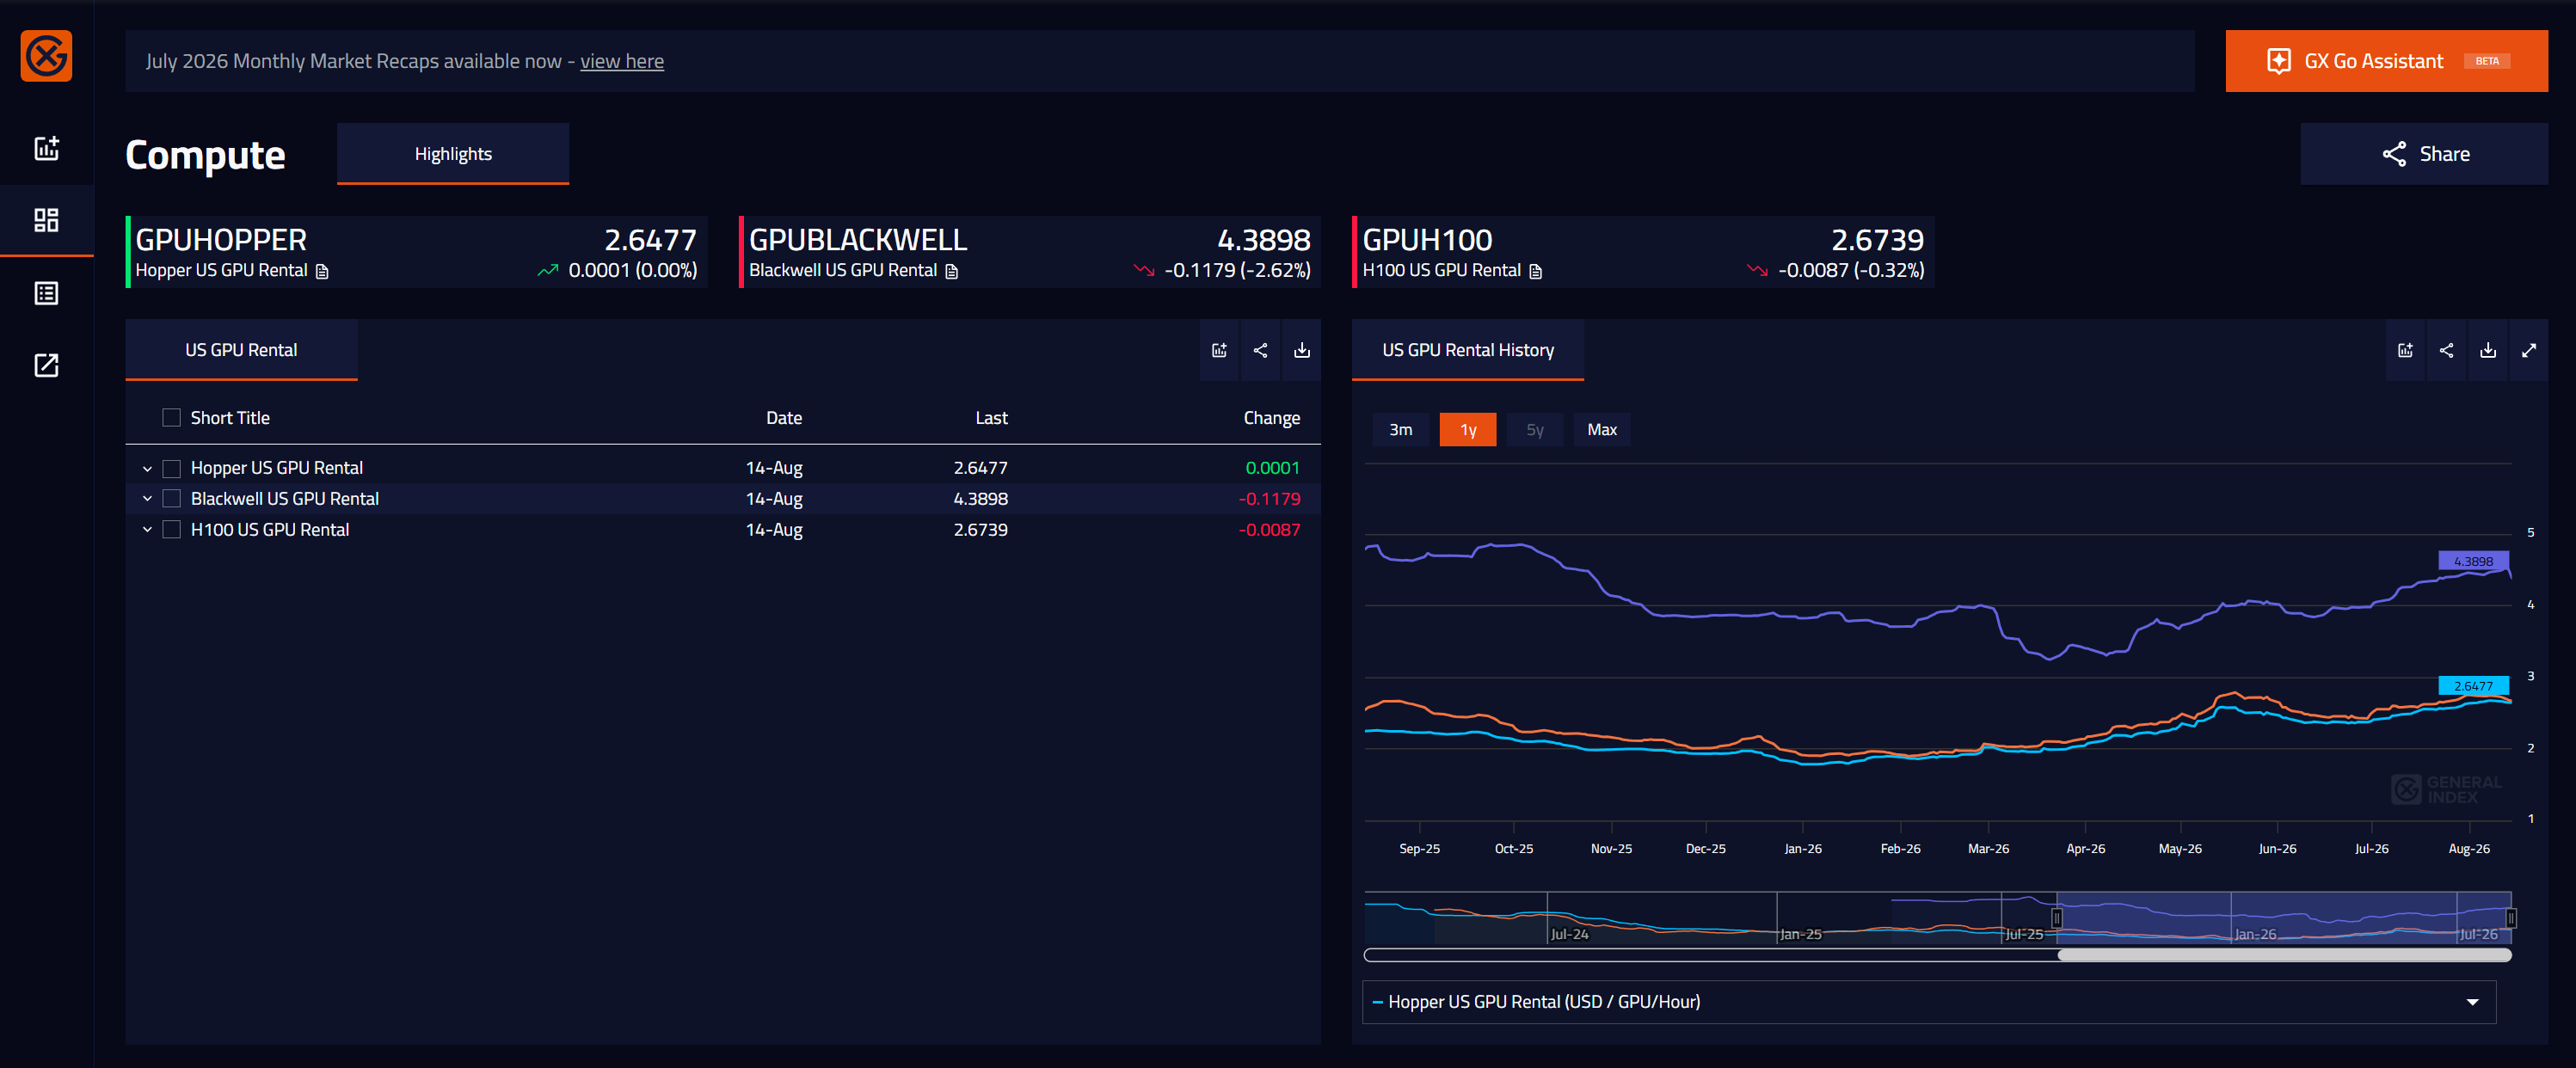Set chart range to 5y
The height and width of the screenshot is (1068, 2576).
(1535, 430)
